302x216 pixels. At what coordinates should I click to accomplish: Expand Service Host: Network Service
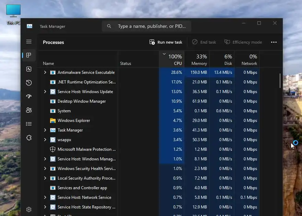pos(45,197)
